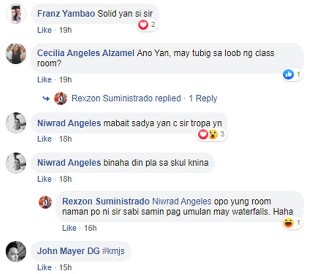
Task: Click the 16h timestamp on Rexzon's reply
Action: tap(91, 227)
